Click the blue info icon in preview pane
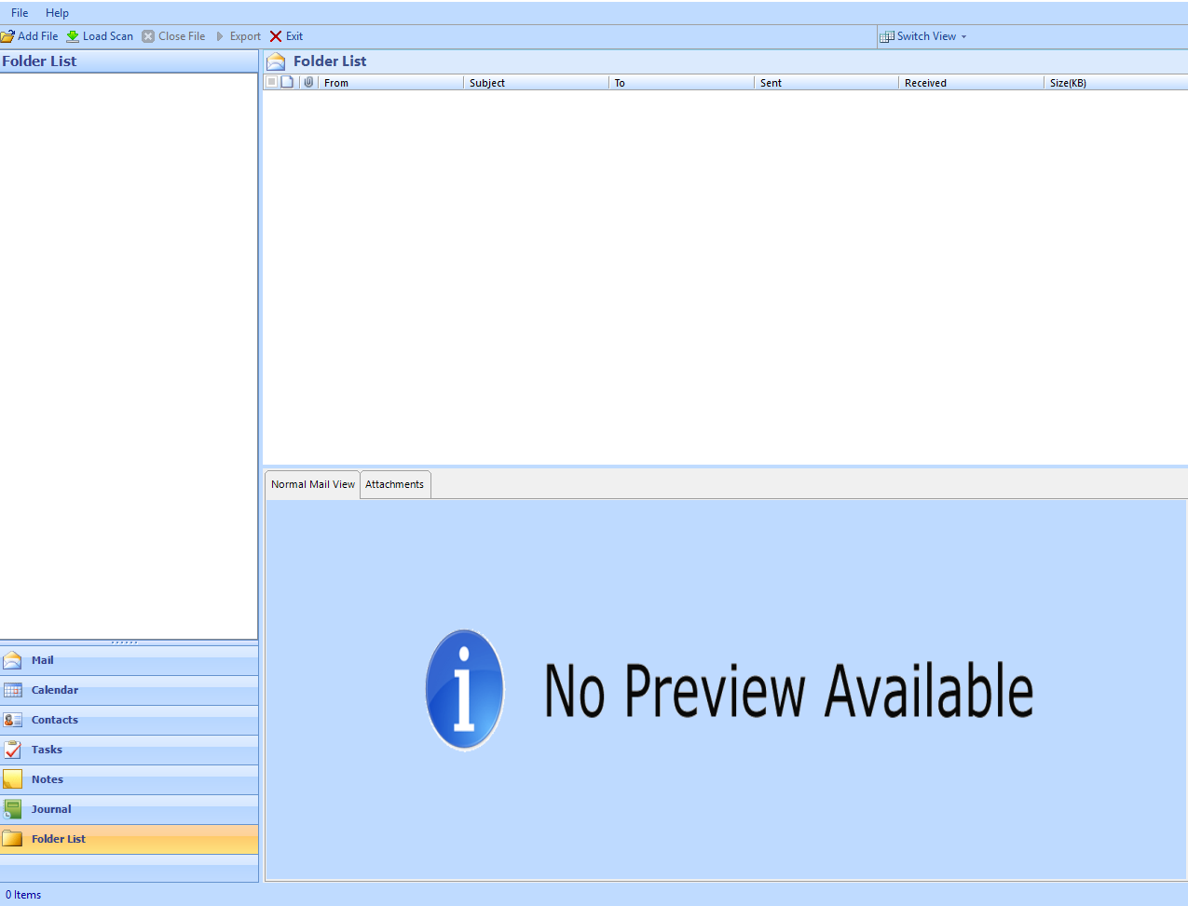Screen dimensions: 1188x906 [465, 690]
